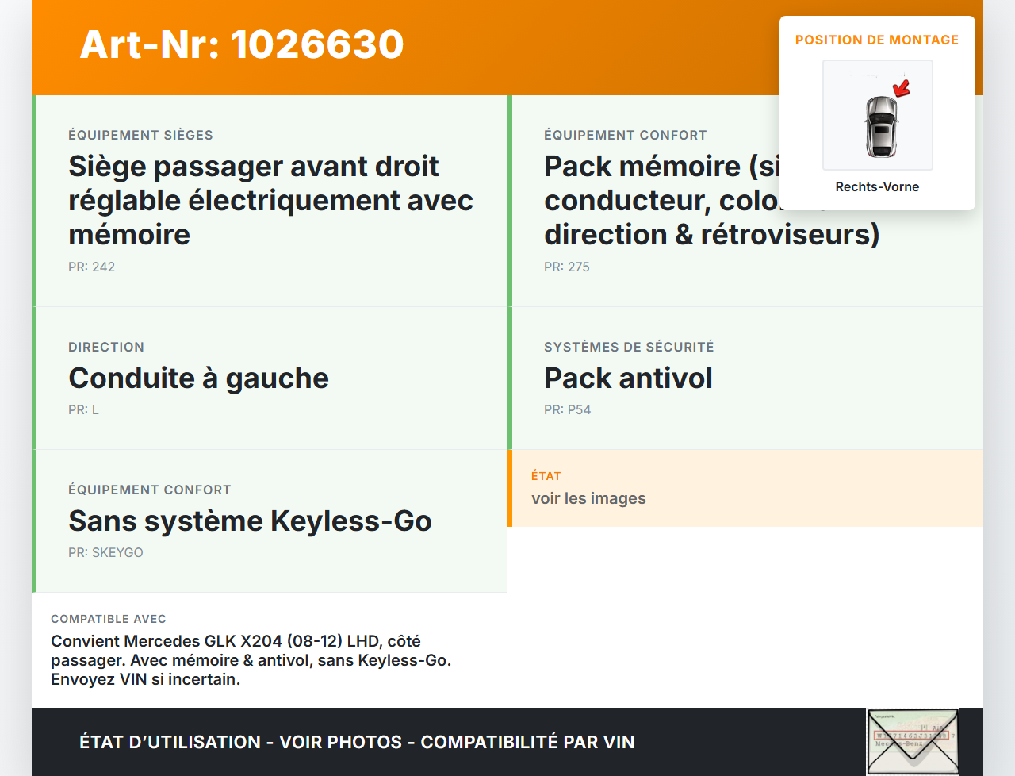This screenshot has width=1015, height=776.
Task: Click the Art-Nr: 1026630 heading
Action: (242, 44)
